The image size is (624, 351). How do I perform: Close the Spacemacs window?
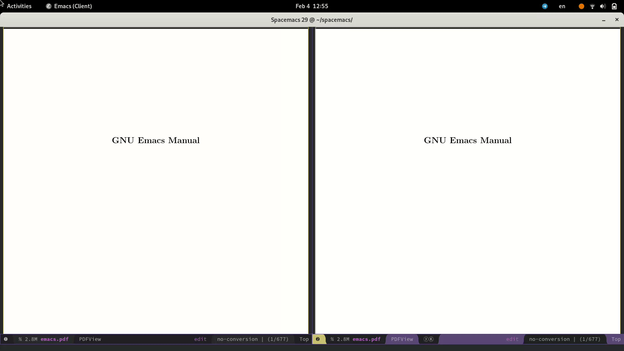point(617,19)
